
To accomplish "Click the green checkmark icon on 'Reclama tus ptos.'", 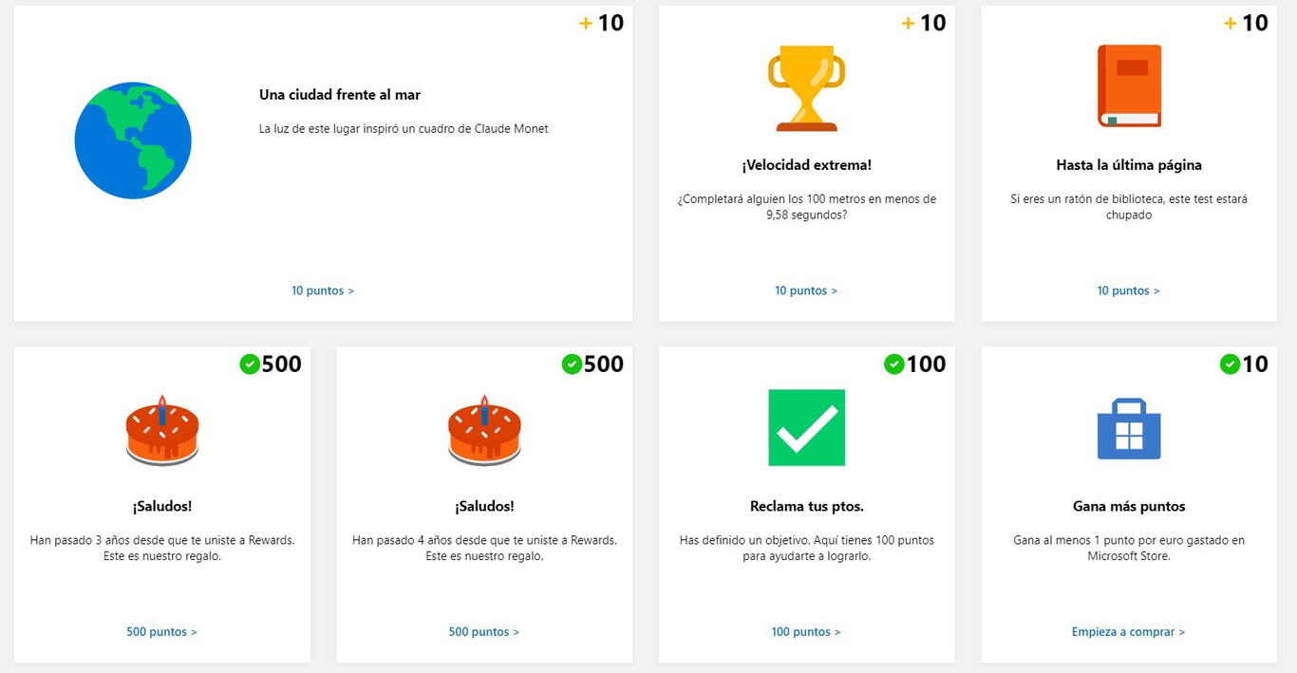I will 806,428.
